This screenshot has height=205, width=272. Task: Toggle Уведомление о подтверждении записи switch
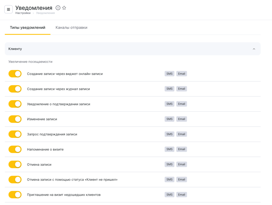pyautogui.click(x=15, y=104)
